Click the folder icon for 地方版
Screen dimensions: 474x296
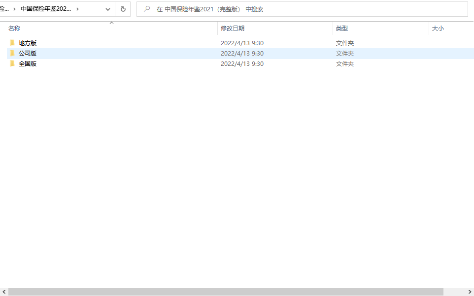(x=12, y=43)
